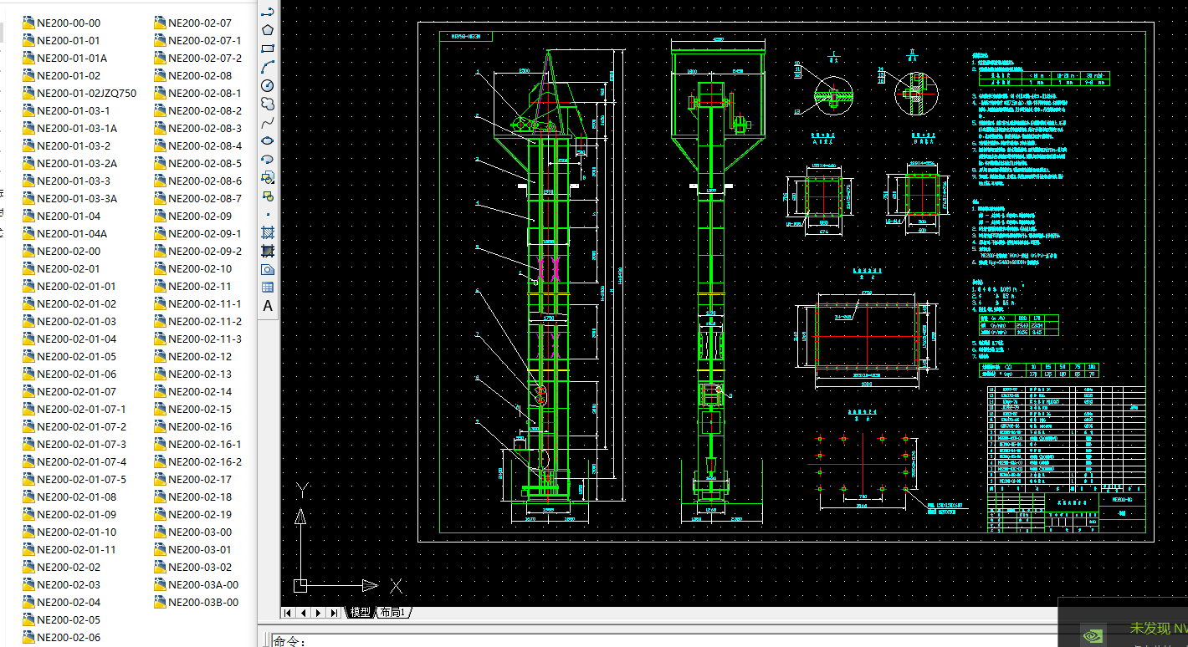Select the Polygon draw tool
The image size is (1188, 647).
click(268, 30)
